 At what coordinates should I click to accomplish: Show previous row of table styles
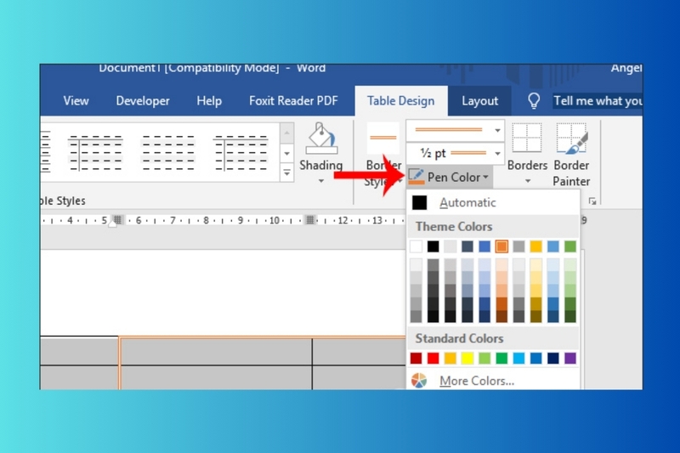click(x=286, y=133)
